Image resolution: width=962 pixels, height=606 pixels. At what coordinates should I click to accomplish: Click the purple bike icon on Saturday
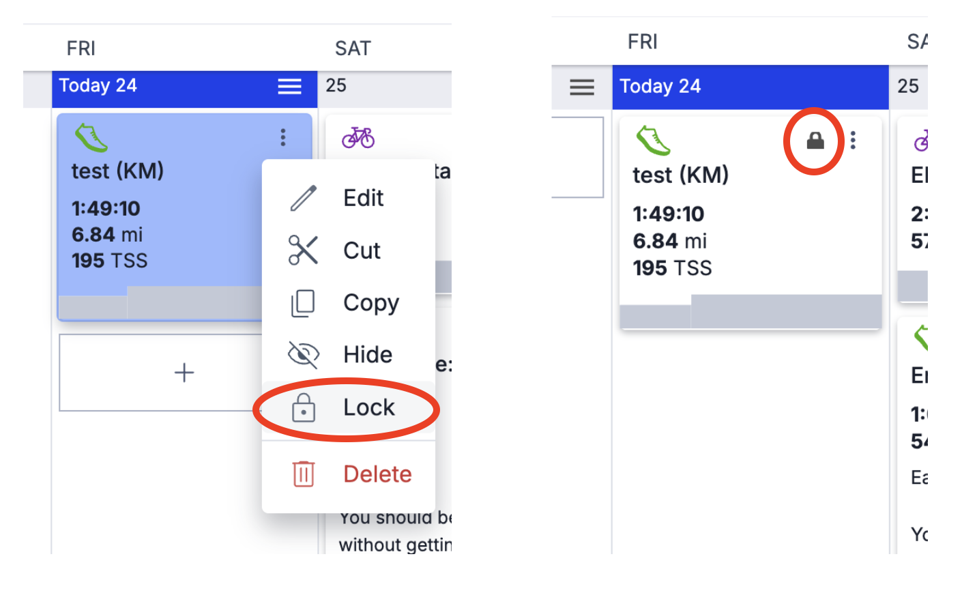tap(358, 138)
